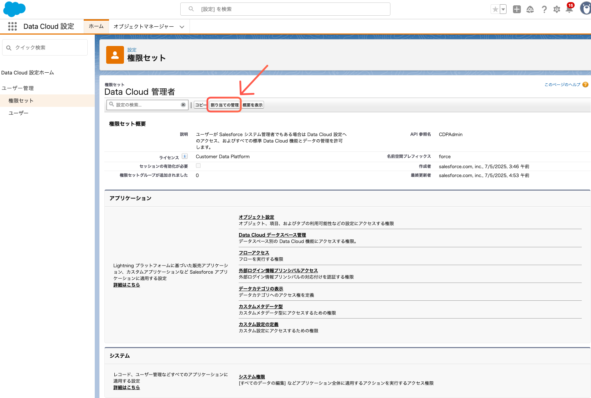The width and height of the screenshot is (591, 398).
Task: Focus the global [設定] search box
Action: point(285,9)
